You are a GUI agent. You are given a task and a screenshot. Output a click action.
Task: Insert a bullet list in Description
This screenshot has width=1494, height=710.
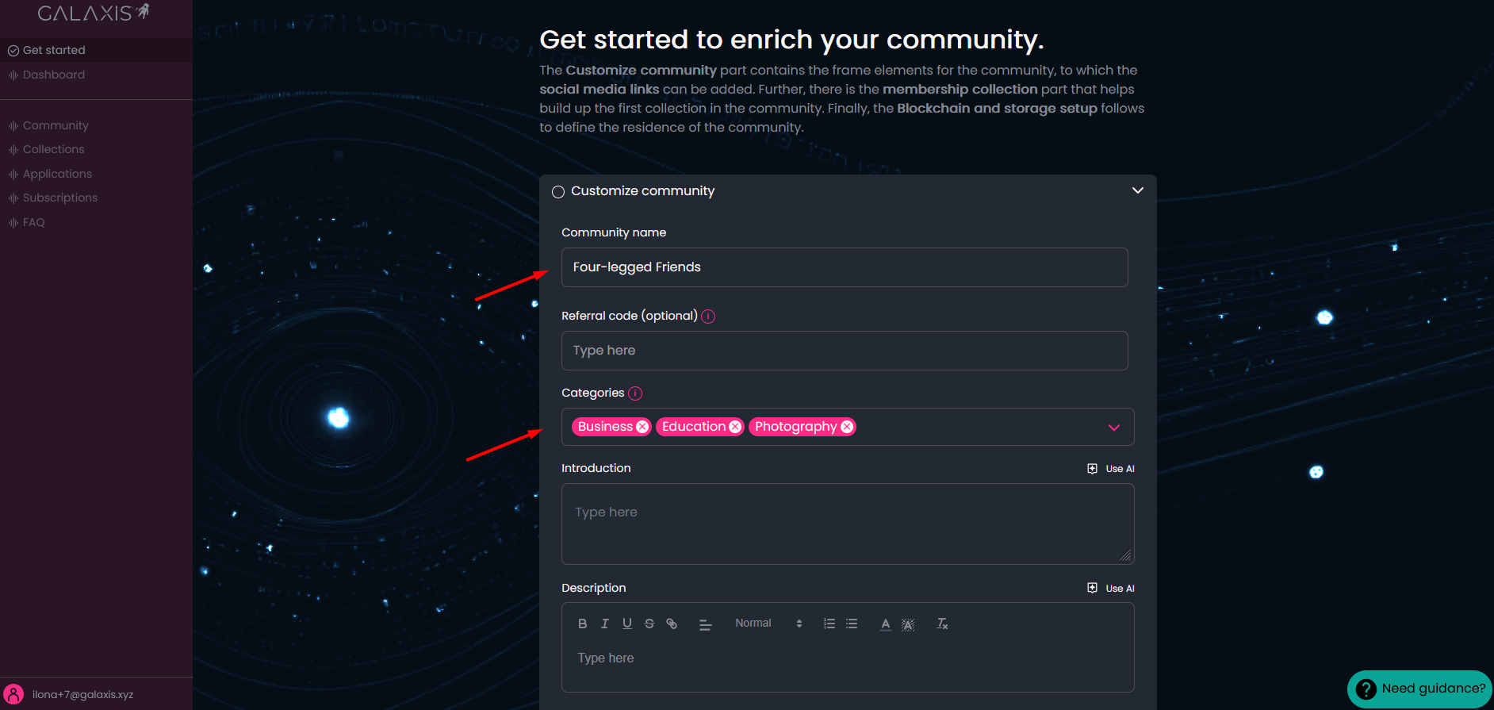tap(852, 624)
